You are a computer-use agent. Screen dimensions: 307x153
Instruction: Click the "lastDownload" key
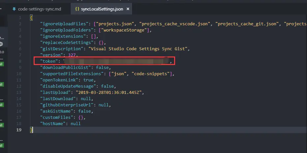58,98
